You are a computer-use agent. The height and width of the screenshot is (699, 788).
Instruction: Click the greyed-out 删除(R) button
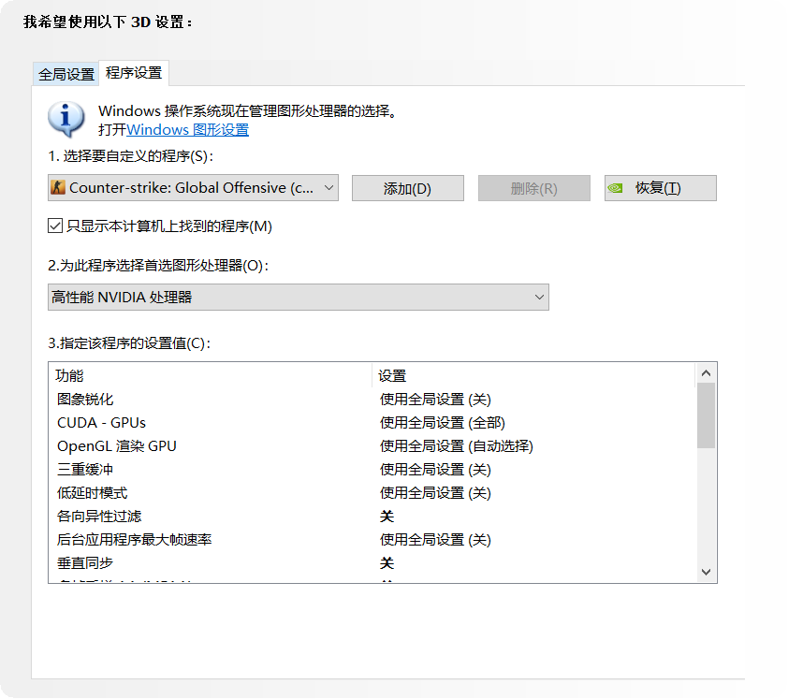(x=534, y=188)
